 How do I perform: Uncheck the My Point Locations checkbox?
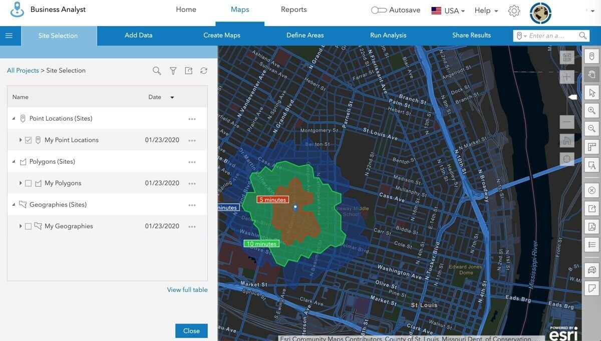[28, 140]
